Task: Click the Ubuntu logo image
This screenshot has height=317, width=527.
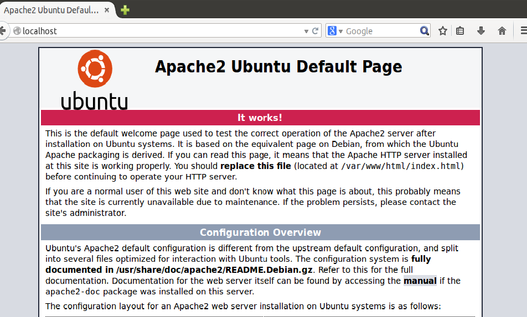Action: tap(95, 80)
